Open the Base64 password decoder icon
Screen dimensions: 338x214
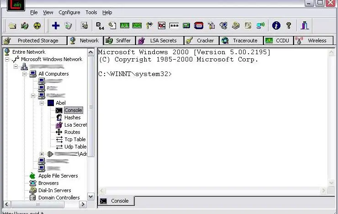[x=100, y=26]
